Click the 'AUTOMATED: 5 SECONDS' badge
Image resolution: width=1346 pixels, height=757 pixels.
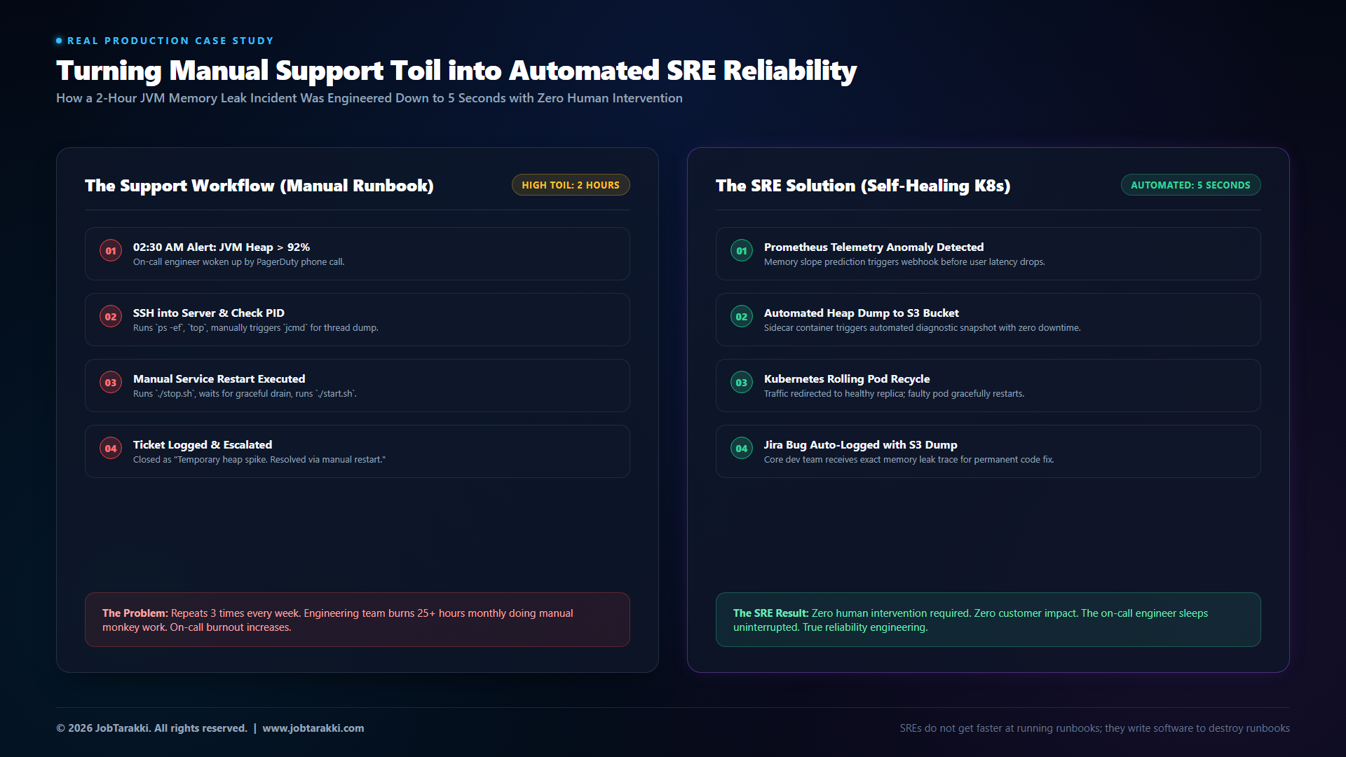point(1190,185)
